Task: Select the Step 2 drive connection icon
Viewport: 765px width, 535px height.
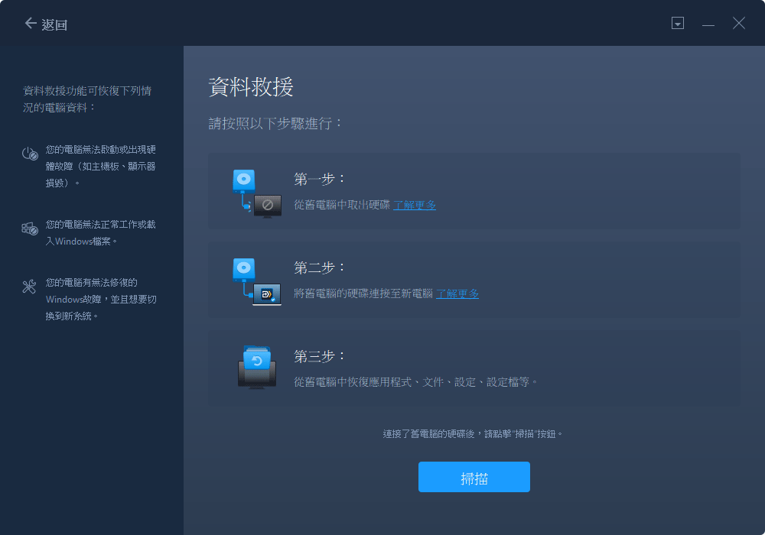Action: point(256,280)
